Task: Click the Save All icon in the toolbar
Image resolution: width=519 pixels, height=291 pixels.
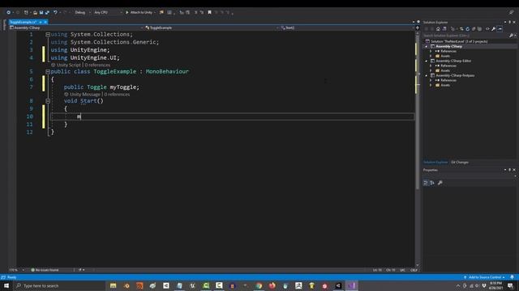Action: (x=47, y=13)
